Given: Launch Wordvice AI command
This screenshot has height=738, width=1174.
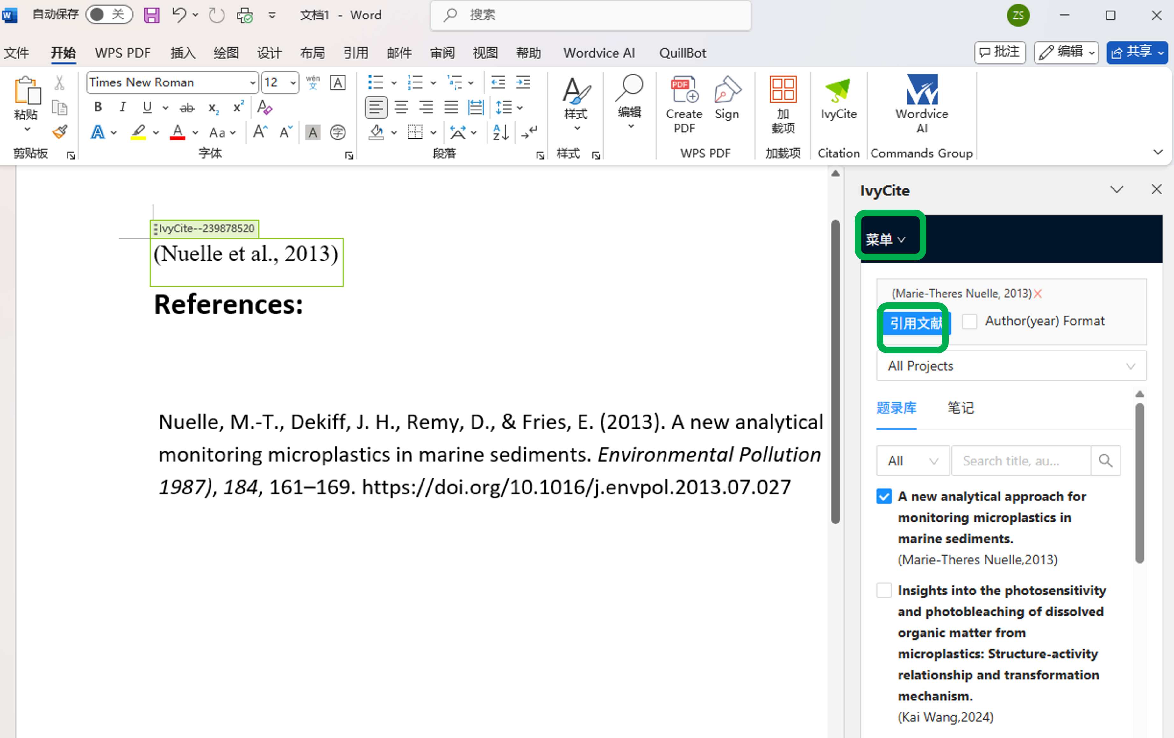Looking at the screenshot, I should [921, 104].
